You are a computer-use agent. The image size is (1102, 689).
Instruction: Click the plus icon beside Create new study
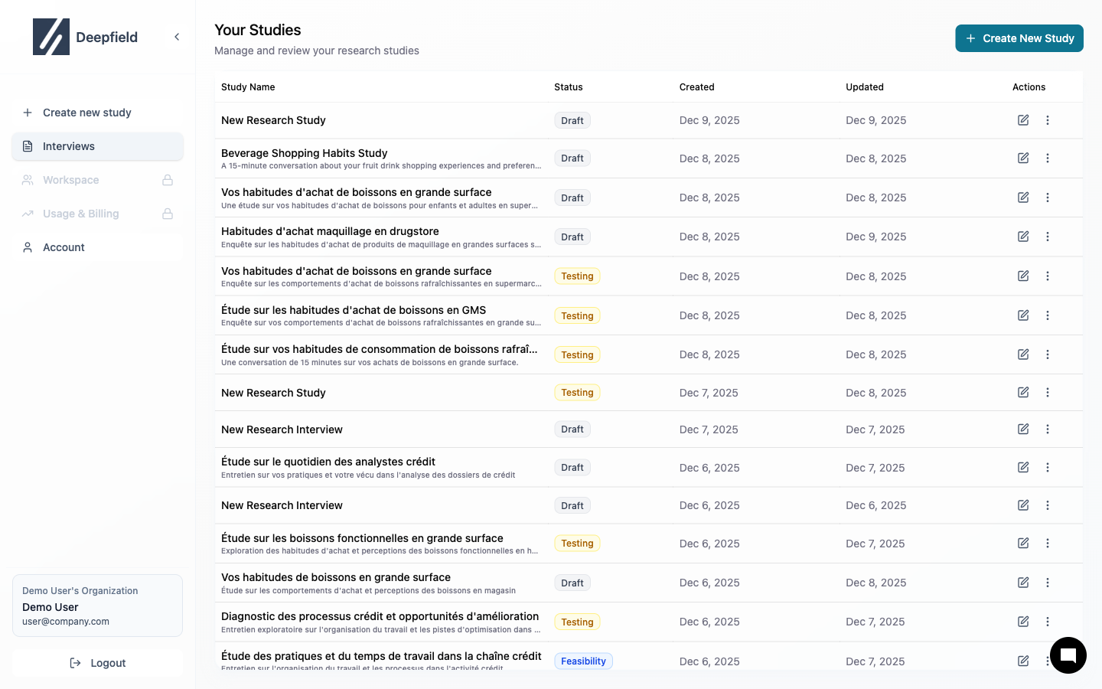(27, 113)
